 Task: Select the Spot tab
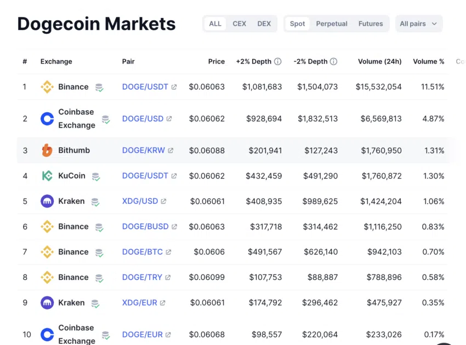pyautogui.click(x=297, y=24)
